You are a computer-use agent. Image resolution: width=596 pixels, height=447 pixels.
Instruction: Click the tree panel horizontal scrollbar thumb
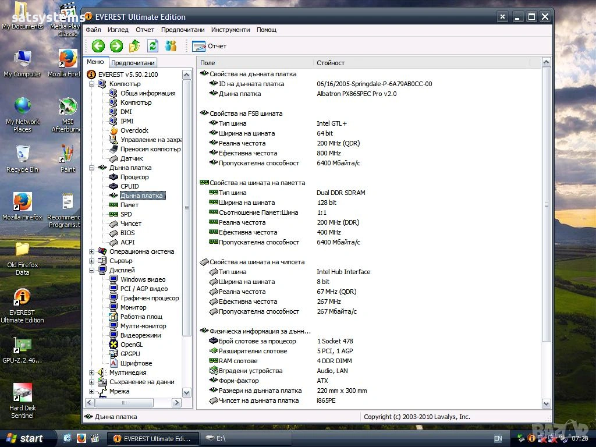pos(125,402)
